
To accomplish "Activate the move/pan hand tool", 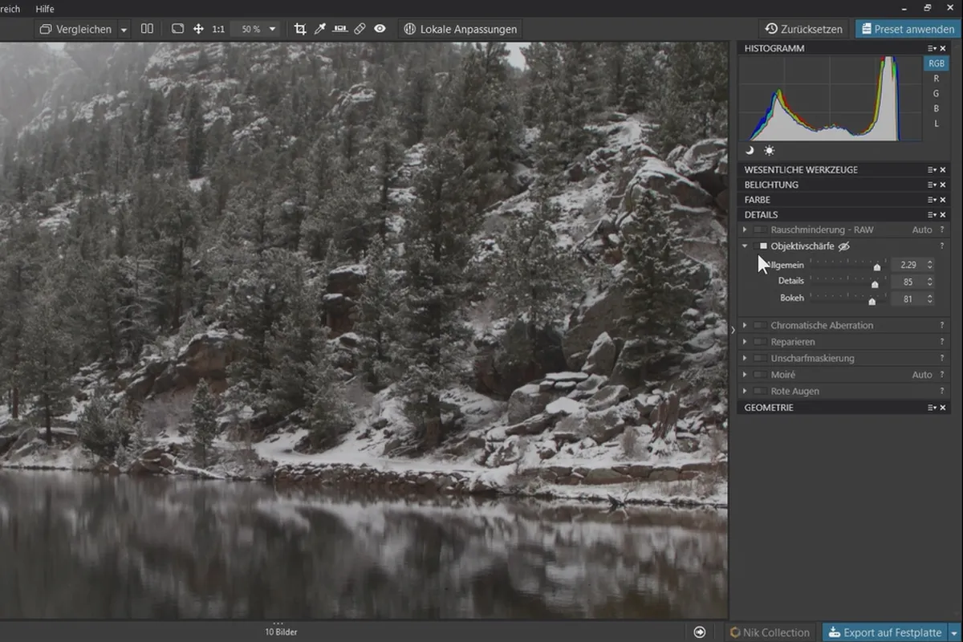I will pos(198,29).
